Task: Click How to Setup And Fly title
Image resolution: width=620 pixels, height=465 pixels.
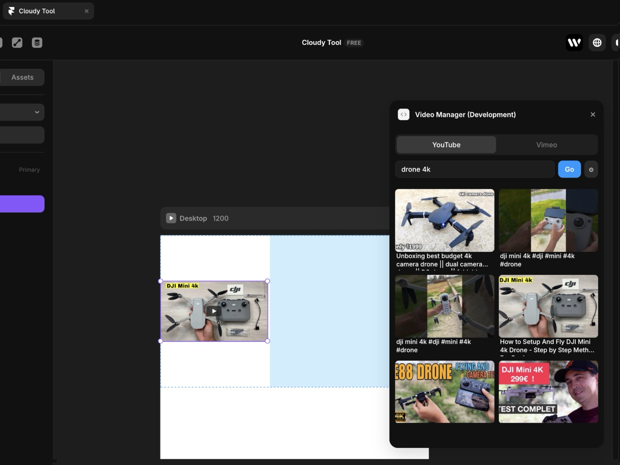Action: click(547, 346)
